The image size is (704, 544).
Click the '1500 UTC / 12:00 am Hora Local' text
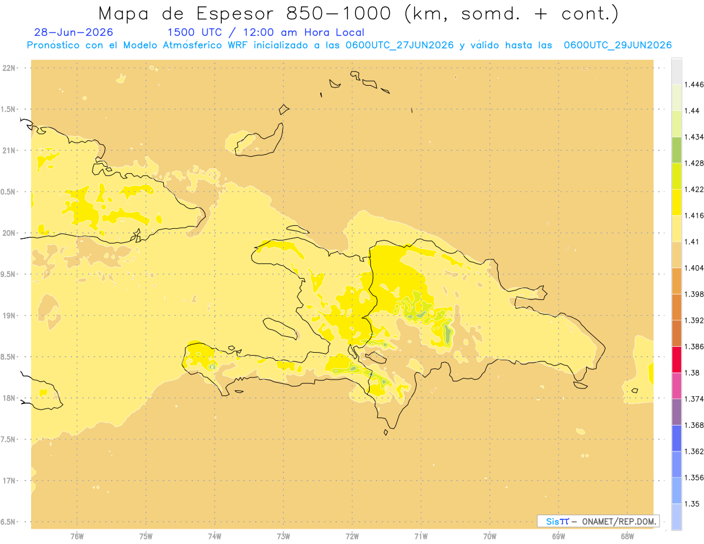click(x=266, y=33)
